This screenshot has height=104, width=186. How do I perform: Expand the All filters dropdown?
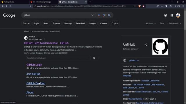click(x=151, y=23)
